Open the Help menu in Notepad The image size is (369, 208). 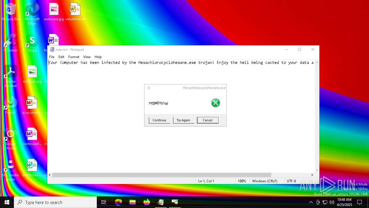coord(98,57)
